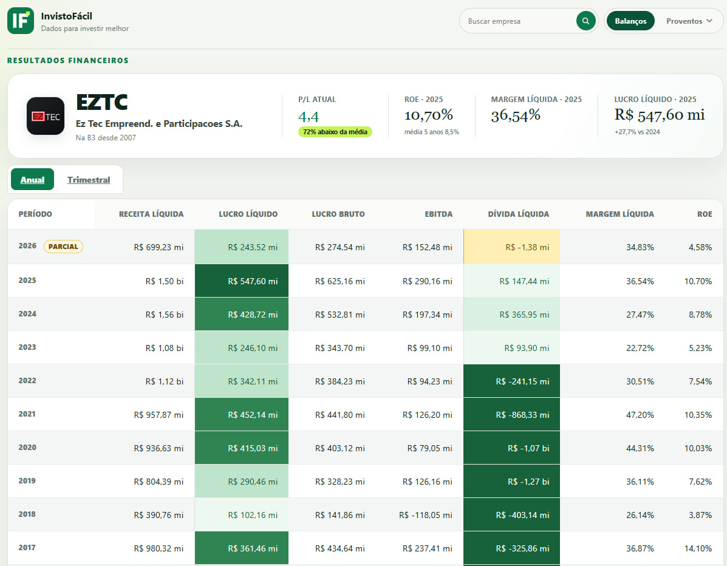
Task: Sort by Período column header
Action: point(35,214)
